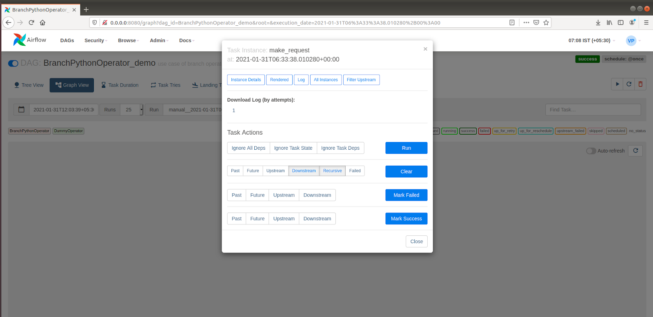Click the delete DAG trash icon
This screenshot has height=317, width=653.
(640, 84)
